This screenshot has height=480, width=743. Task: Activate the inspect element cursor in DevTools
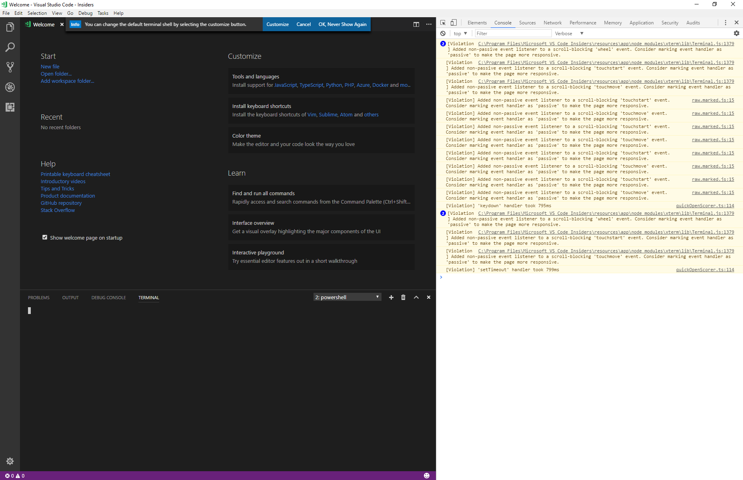tap(442, 23)
